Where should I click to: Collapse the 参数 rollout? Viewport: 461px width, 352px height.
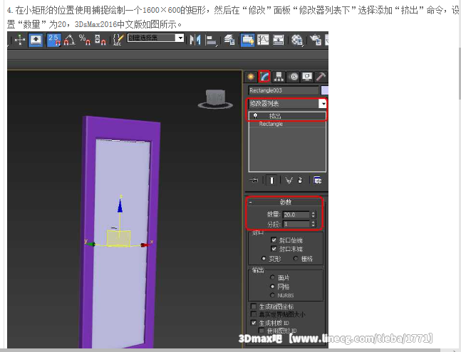285,202
